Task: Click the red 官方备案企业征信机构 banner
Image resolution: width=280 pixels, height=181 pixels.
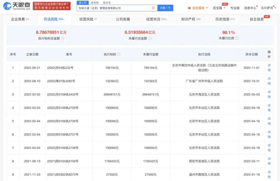Action: (52, 6)
